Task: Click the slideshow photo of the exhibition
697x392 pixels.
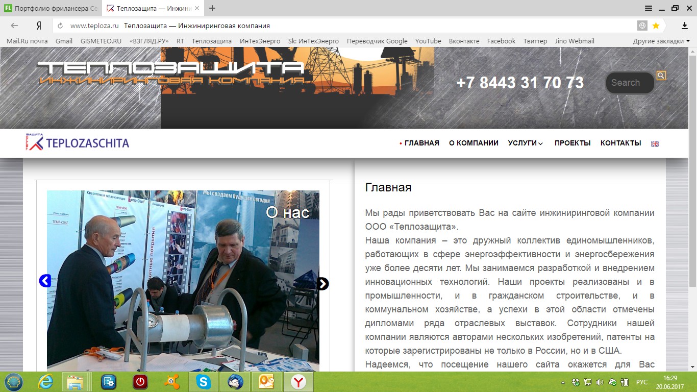Action: pyautogui.click(x=183, y=281)
